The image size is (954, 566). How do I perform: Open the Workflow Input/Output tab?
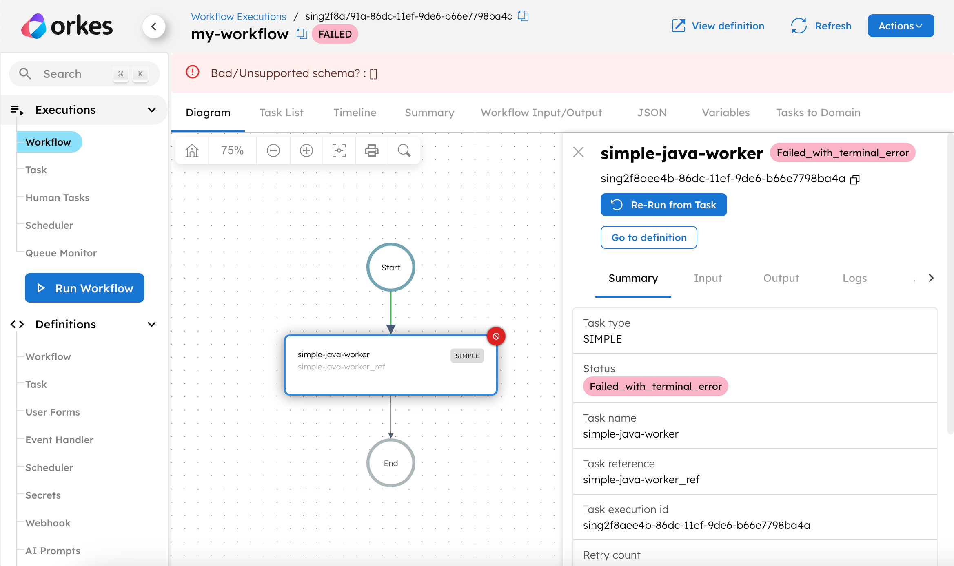point(541,113)
